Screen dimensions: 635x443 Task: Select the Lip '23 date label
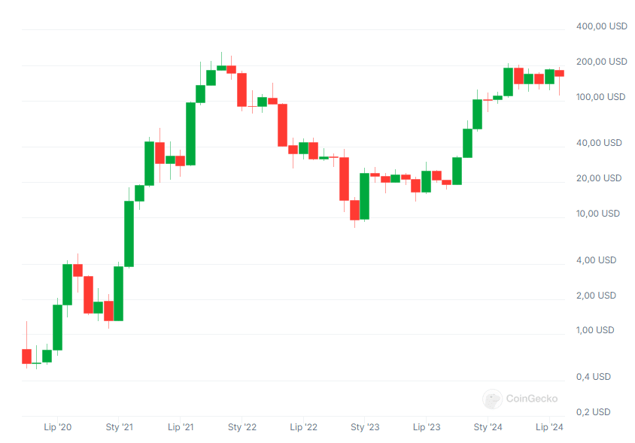click(x=427, y=427)
